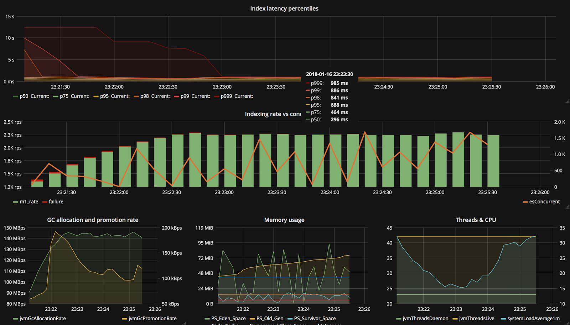Click the resize handle of GC allocation panel
The width and height of the screenshot is (570, 325).
pos(185,323)
